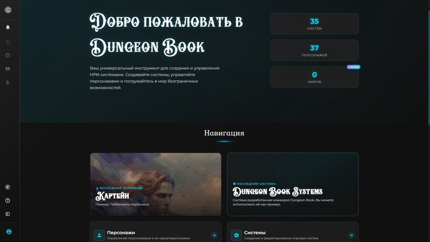Open the Картейн character card
Viewport: 430px width, 242px height.
(156, 184)
